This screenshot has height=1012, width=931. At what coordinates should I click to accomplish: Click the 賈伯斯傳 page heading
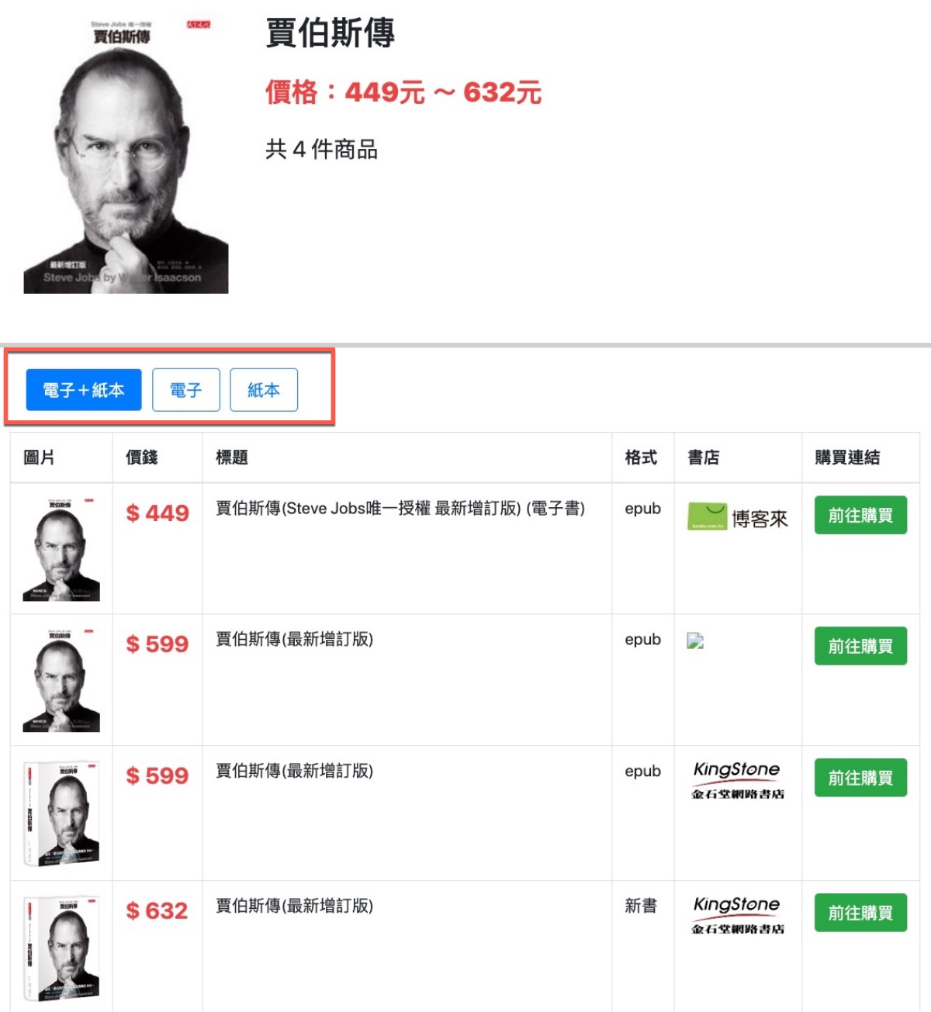pos(331,33)
